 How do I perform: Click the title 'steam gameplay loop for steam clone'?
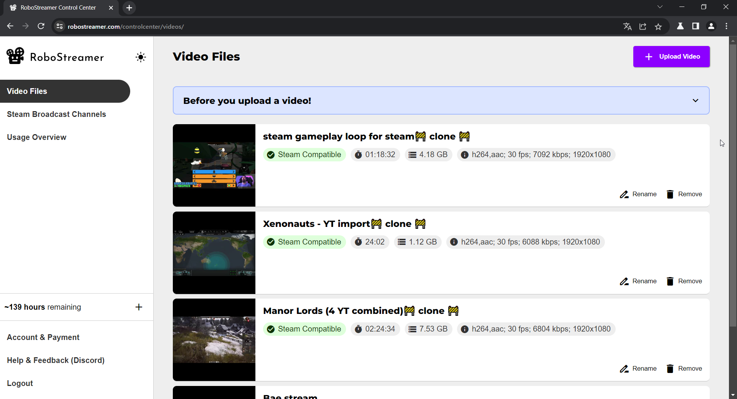[x=366, y=136]
